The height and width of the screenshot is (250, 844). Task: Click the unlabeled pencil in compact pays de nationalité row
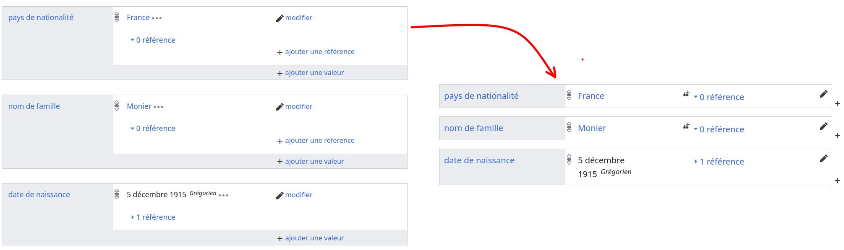point(823,94)
